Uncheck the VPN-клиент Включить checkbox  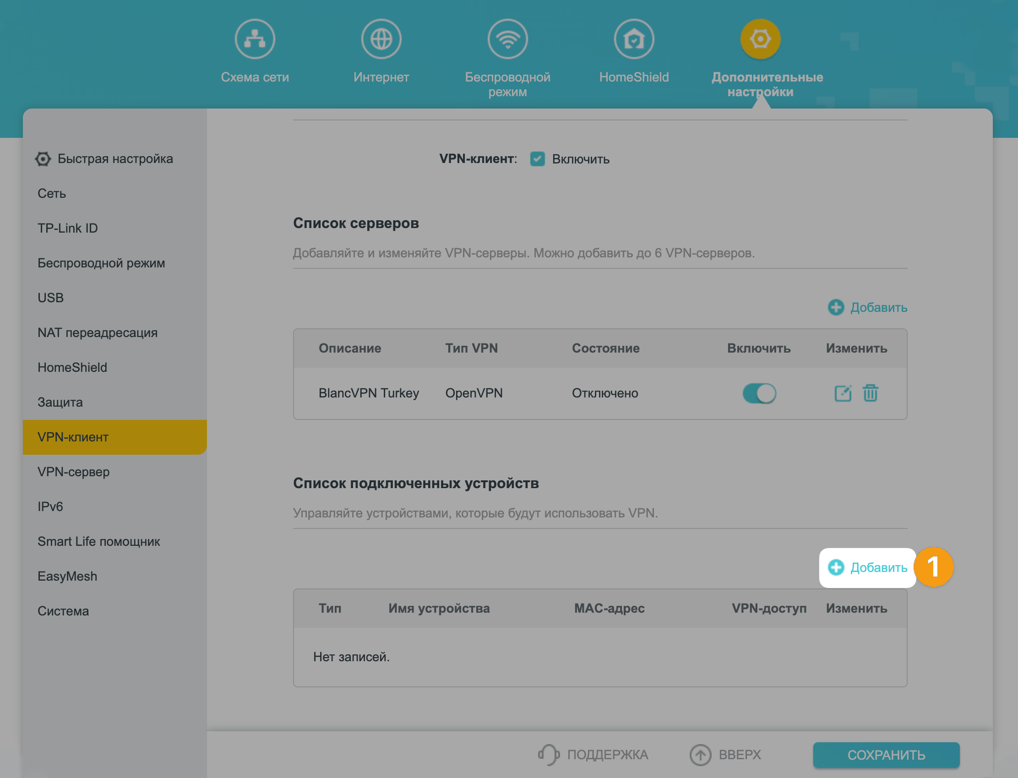tap(537, 159)
